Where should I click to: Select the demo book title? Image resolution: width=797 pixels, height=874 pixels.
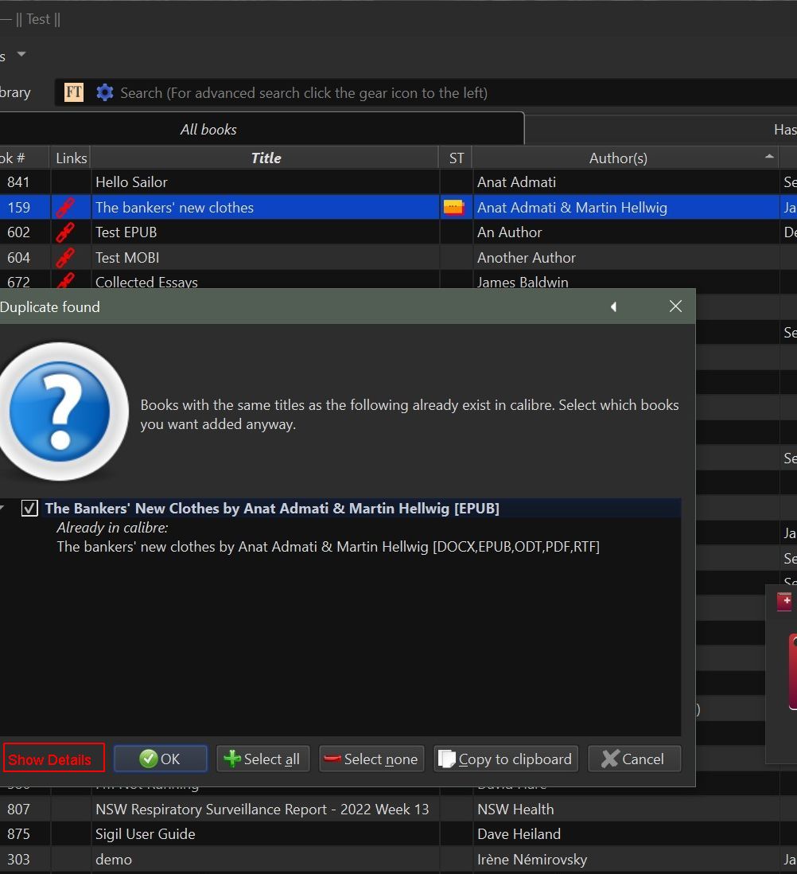point(265,860)
